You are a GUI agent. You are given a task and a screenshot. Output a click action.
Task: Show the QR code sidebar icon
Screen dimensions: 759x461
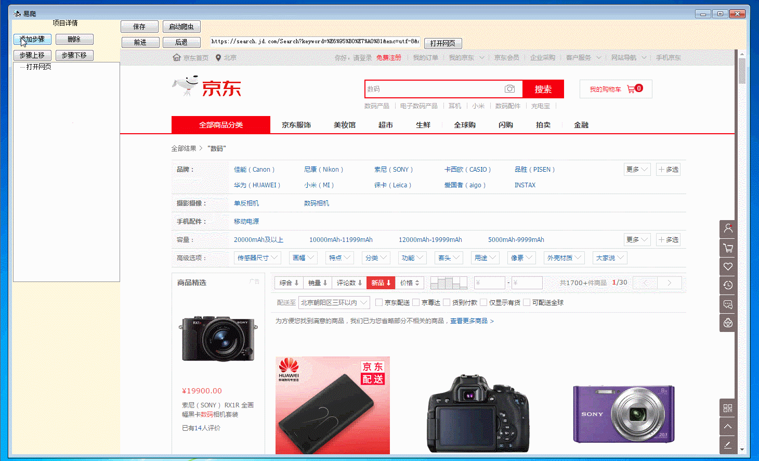tap(728, 408)
